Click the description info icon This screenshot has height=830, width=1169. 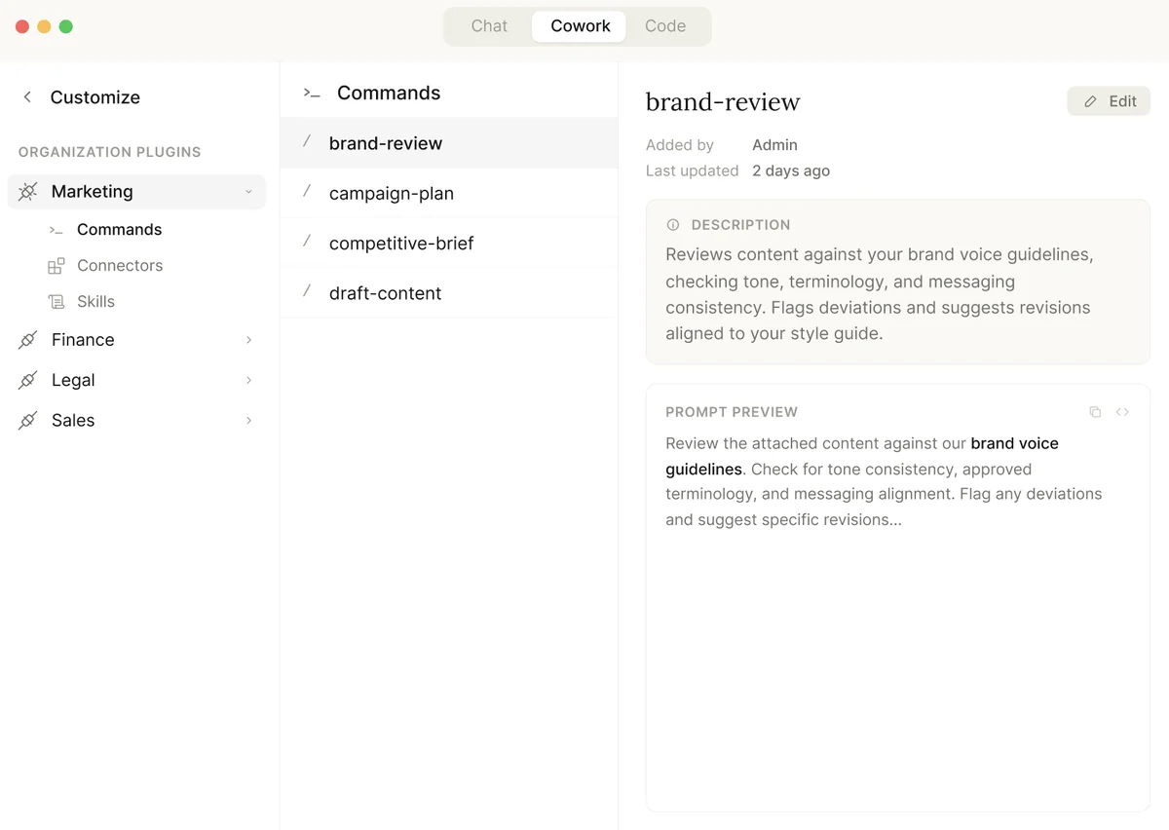(x=672, y=225)
